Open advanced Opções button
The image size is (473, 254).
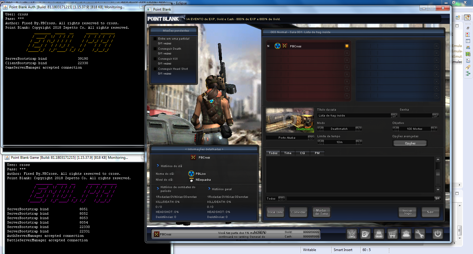pyautogui.click(x=410, y=143)
